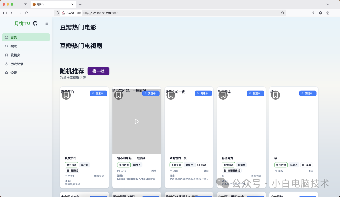Open the 卧底毒龙 card poster

pos(241,121)
